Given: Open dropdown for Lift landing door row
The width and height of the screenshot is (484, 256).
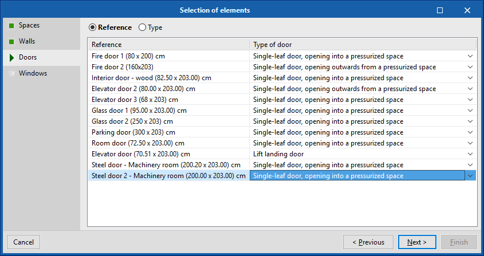Looking at the screenshot, I should click(x=470, y=154).
